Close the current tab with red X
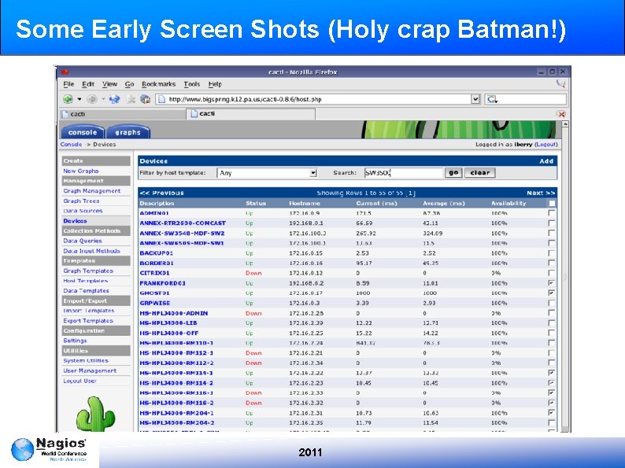 coord(561,114)
